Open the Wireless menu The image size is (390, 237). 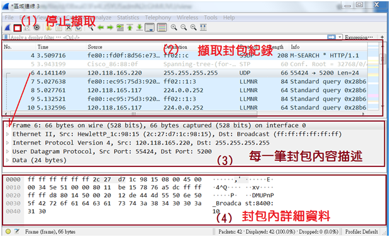coord(187,18)
